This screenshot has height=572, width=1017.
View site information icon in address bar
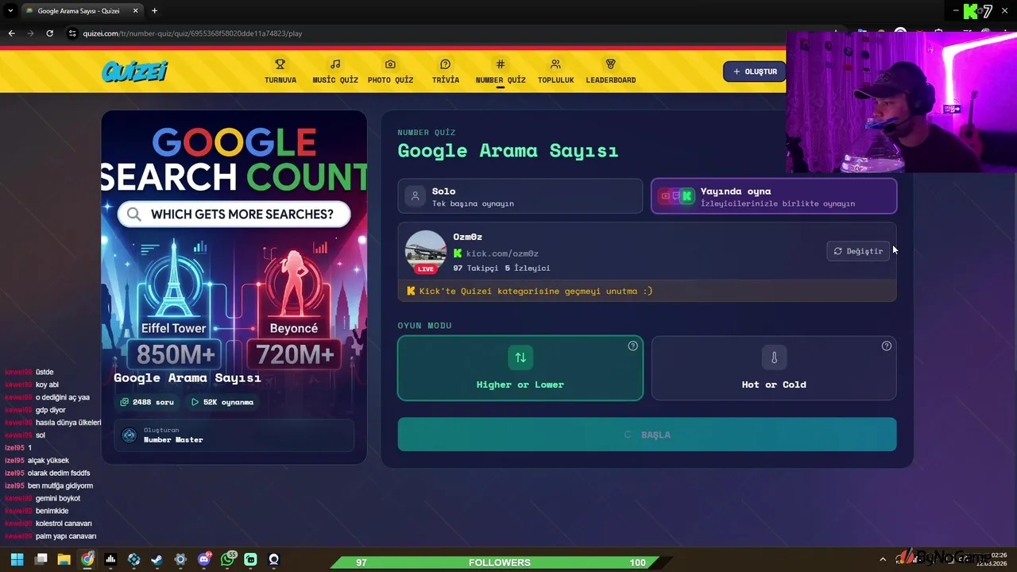[72, 33]
